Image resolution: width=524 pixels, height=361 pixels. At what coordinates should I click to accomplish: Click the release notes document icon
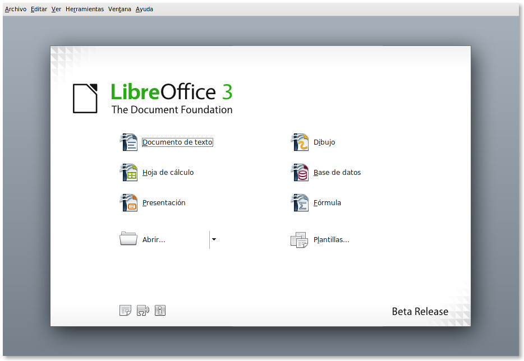click(125, 310)
